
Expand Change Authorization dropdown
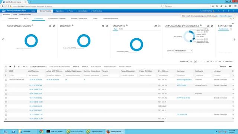coord(38,67)
